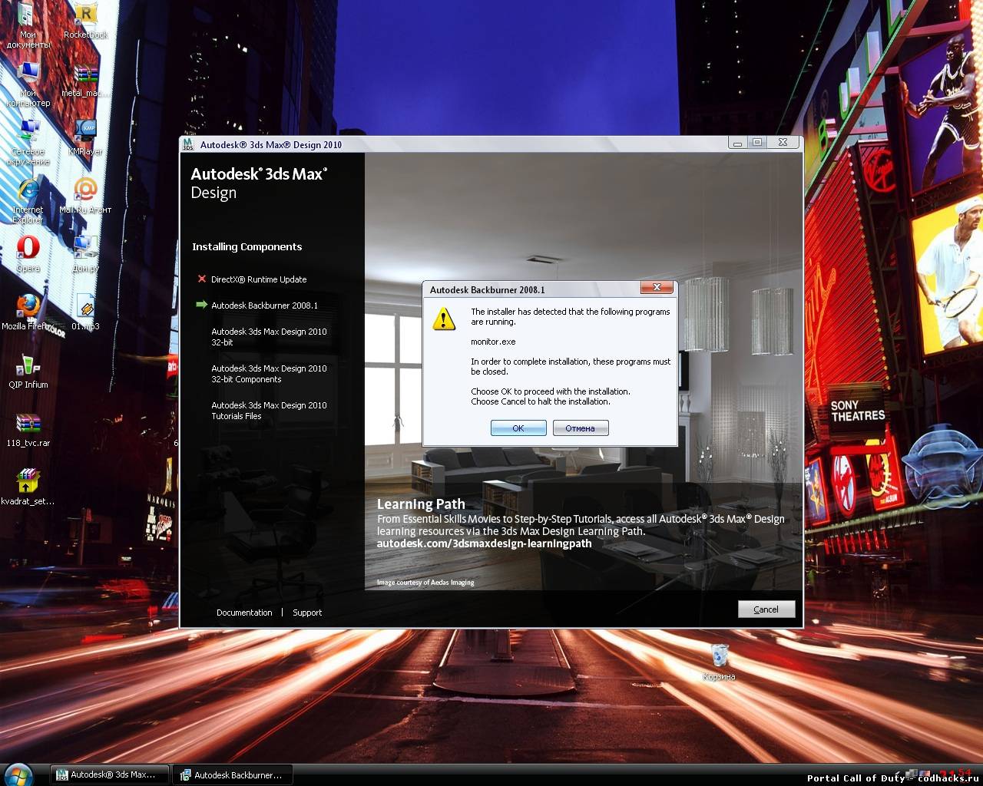Image resolution: width=983 pixels, height=786 pixels.
Task: Open the Мои документы desktop icon
Action: click(28, 25)
